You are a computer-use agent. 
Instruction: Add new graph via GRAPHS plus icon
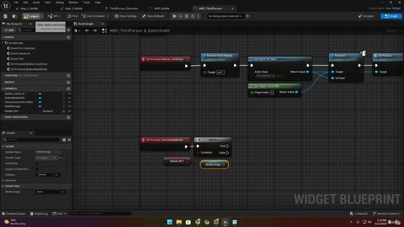pyautogui.click(x=68, y=37)
